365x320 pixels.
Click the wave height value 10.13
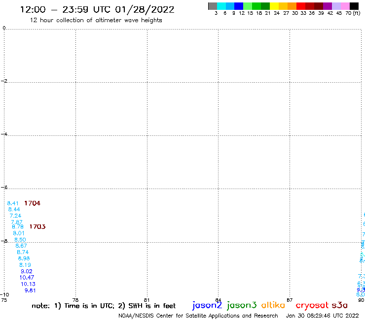click(28, 284)
